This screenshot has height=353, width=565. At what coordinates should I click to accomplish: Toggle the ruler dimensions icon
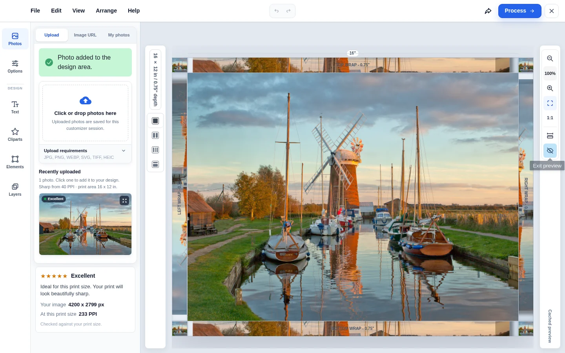tap(550, 136)
